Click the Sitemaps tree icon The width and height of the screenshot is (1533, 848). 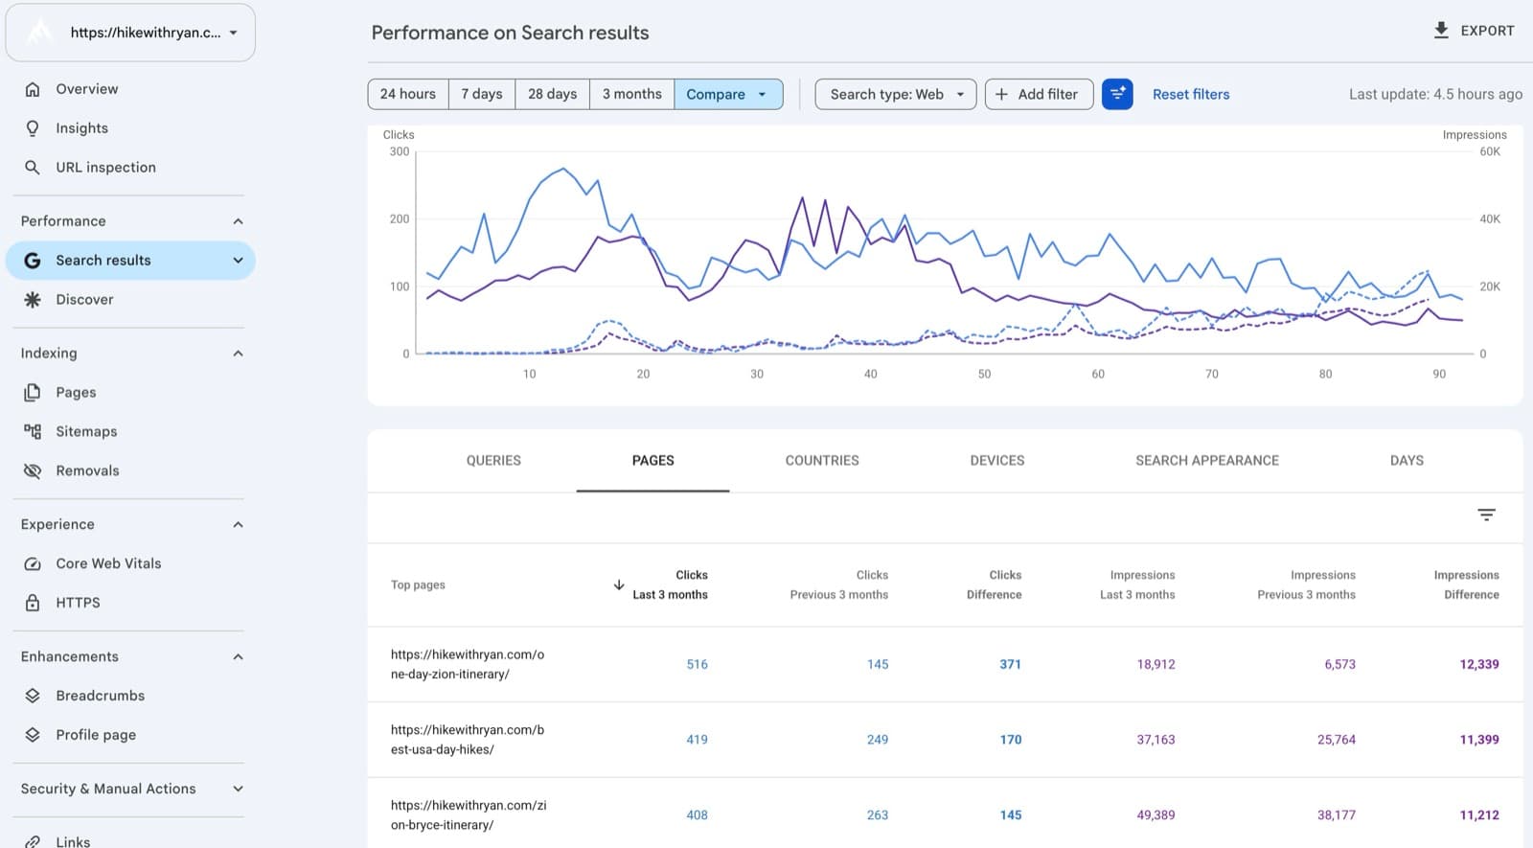[33, 432]
